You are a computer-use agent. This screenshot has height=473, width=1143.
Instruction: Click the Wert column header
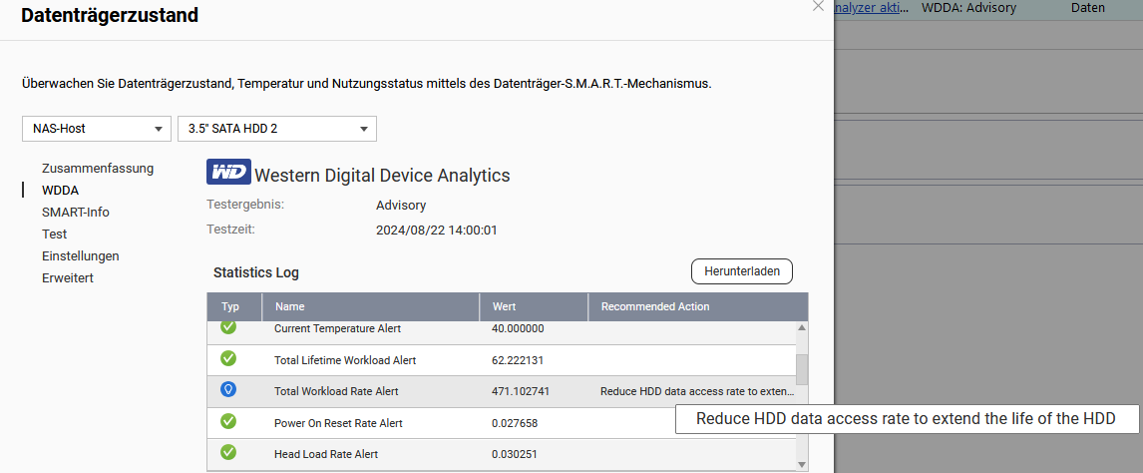point(534,306)
